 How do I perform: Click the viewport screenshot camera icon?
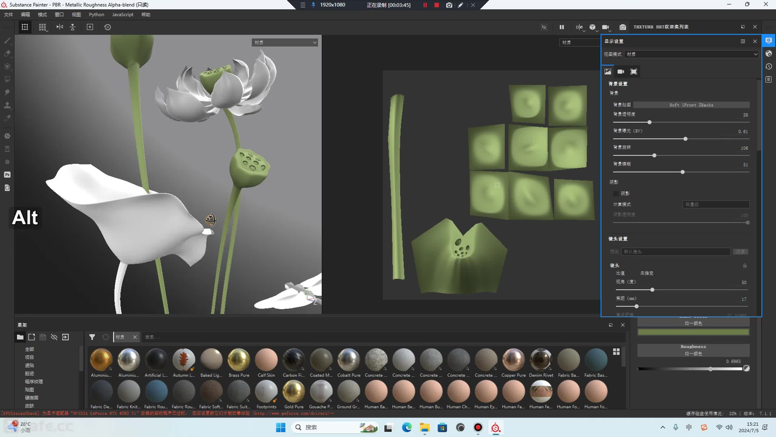pyautogui.click(x=623, y=27)
